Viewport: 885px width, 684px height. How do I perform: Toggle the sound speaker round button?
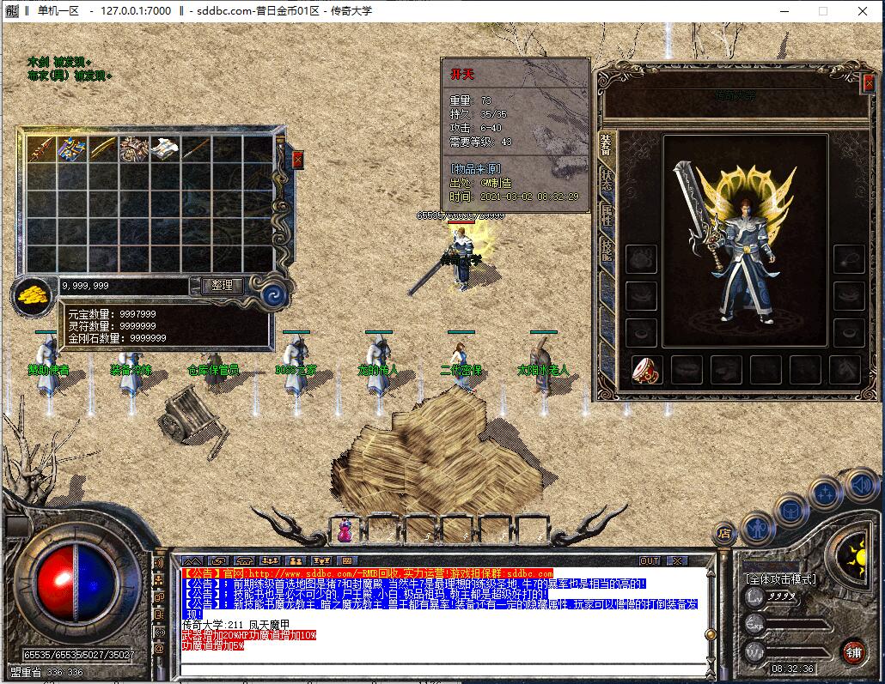click(x=861, y=484)
